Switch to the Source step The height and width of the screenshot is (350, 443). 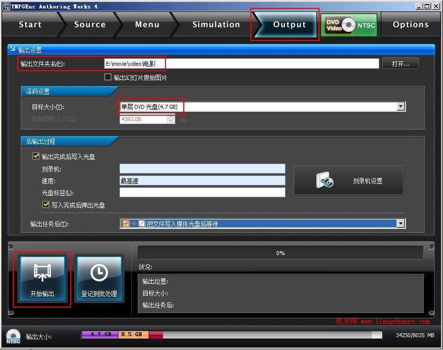click(x=89, y=25)
